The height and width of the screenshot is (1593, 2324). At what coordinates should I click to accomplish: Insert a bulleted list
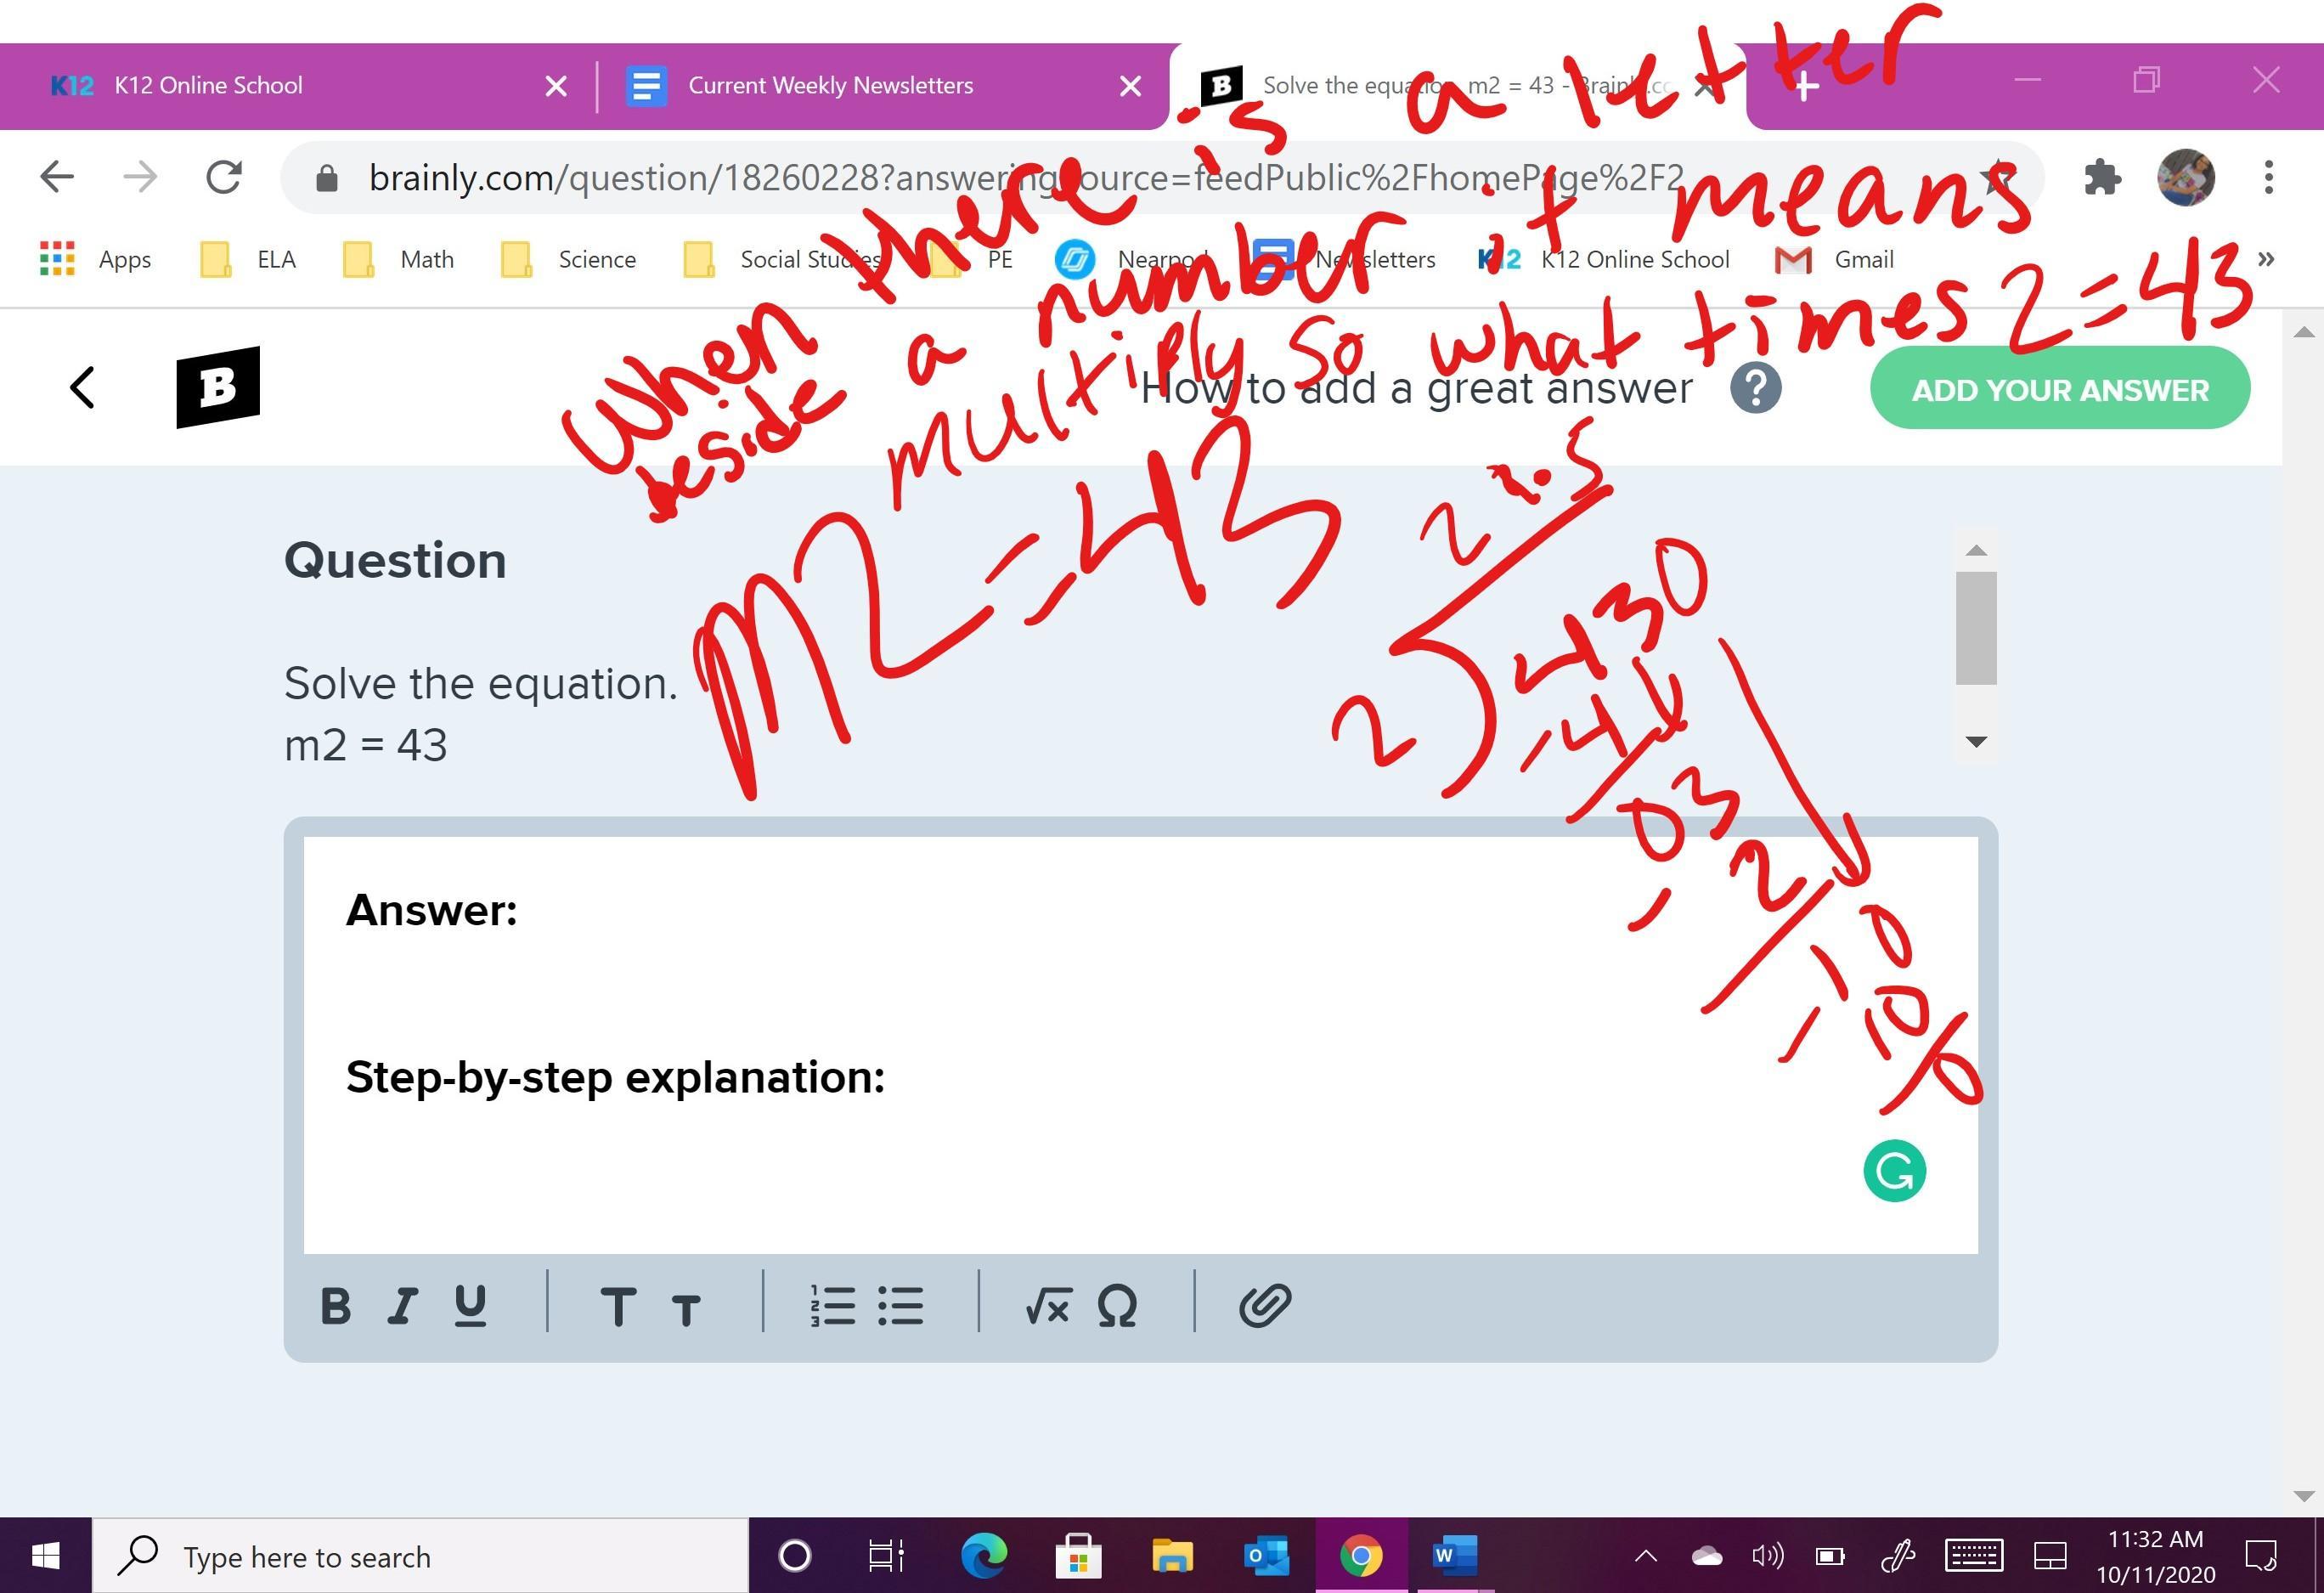901,1306
